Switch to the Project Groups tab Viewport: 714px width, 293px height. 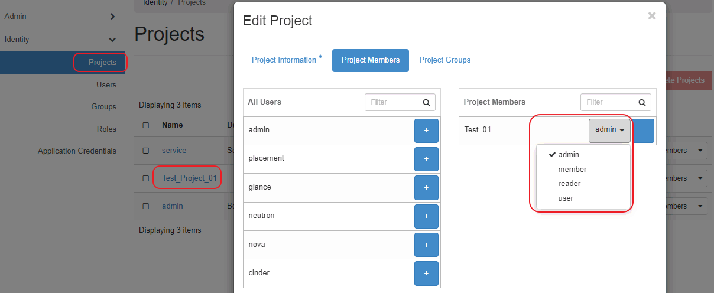444,60
